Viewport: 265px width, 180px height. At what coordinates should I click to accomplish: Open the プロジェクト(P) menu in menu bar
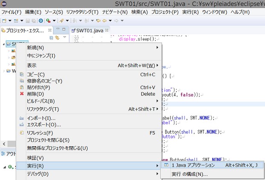[x=165, y=12]
